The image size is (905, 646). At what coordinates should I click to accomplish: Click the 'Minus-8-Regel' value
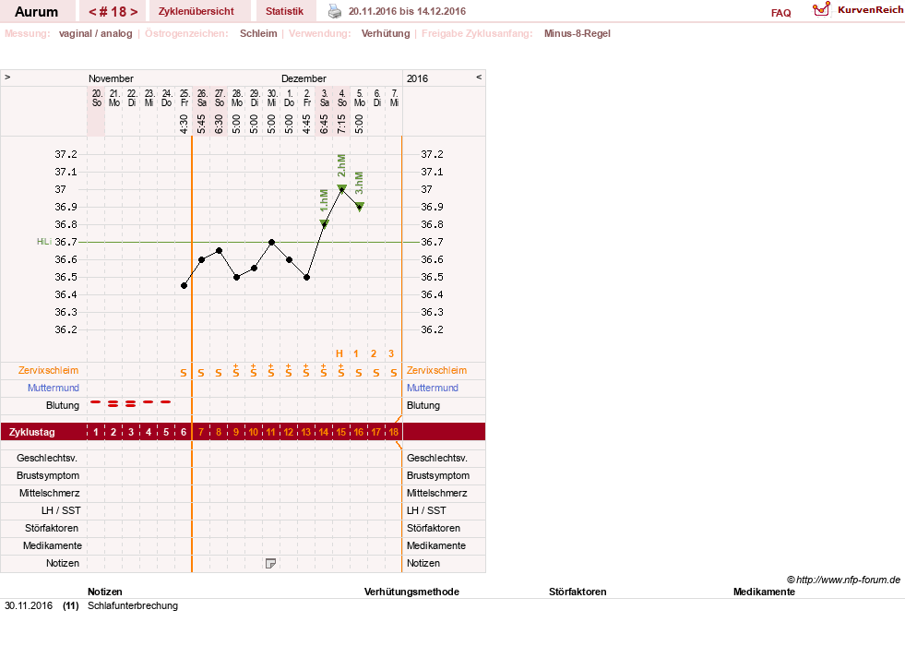click(x=578, y=33)
